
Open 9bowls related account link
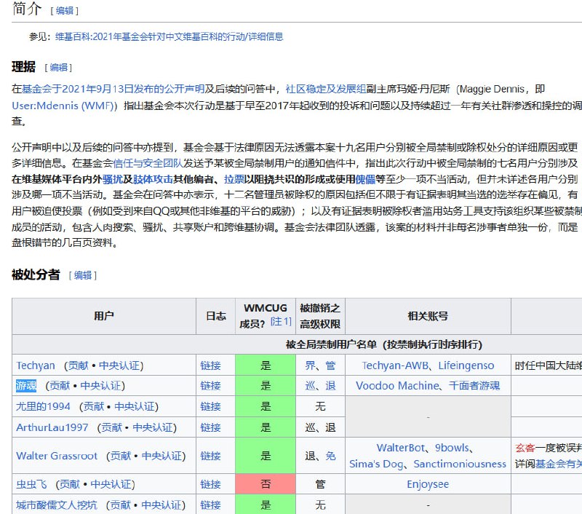tap(452, 448)
